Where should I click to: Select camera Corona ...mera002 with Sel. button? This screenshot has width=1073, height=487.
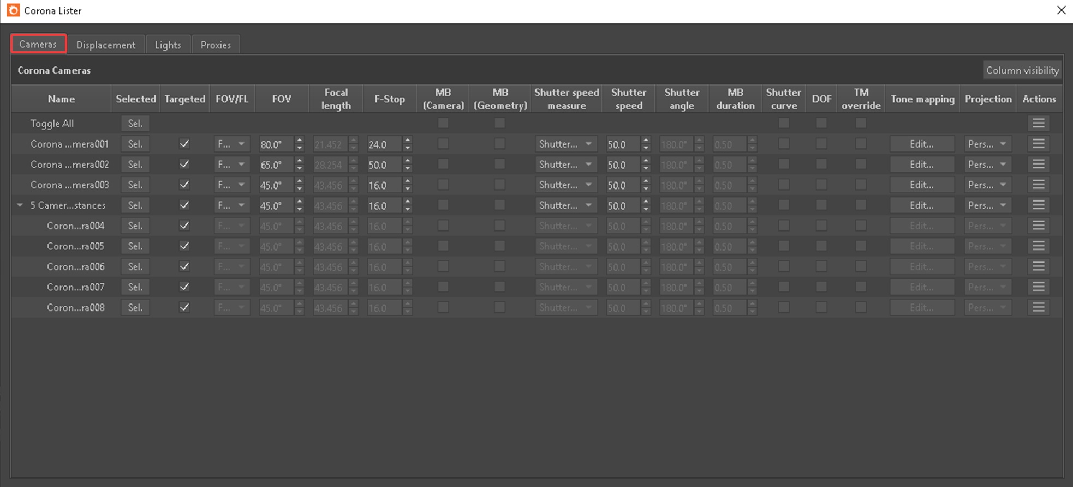(135, 165)
